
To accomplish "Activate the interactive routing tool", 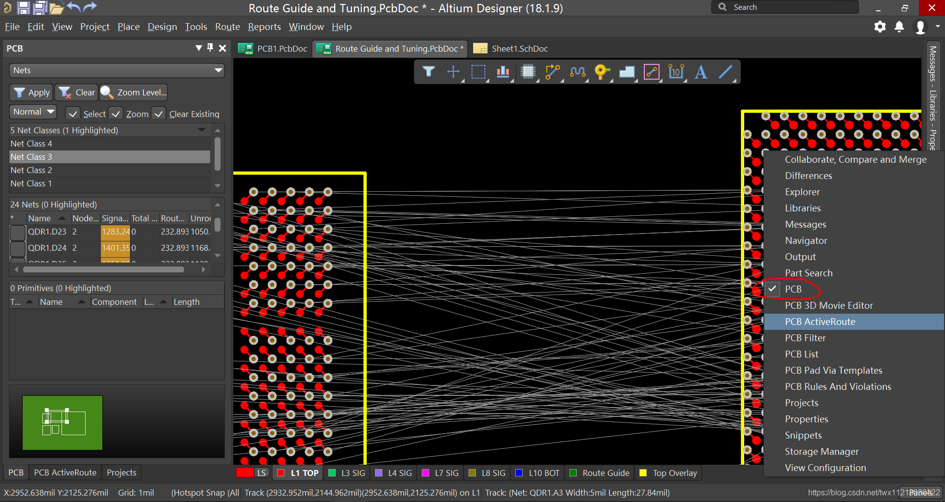I will click(x=553, y=72).
